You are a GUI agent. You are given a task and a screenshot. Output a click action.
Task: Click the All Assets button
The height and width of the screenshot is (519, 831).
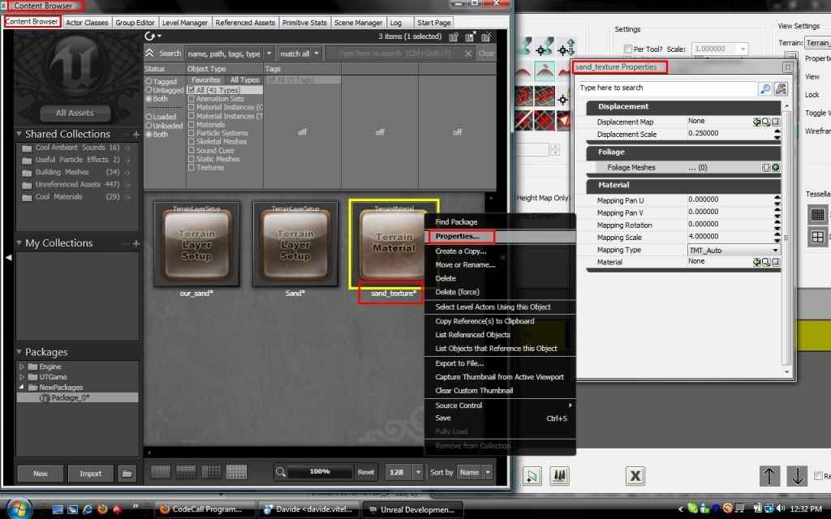pyautogui.click(x=75, y=113)
